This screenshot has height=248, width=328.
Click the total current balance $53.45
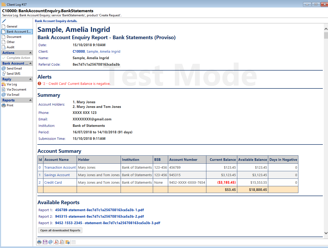click(230, 190)
